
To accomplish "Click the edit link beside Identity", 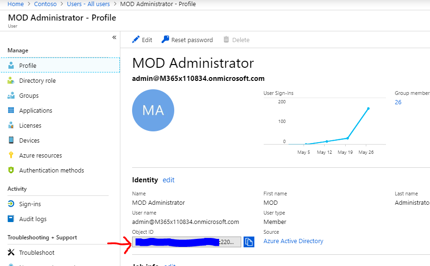I will (168, 180).
